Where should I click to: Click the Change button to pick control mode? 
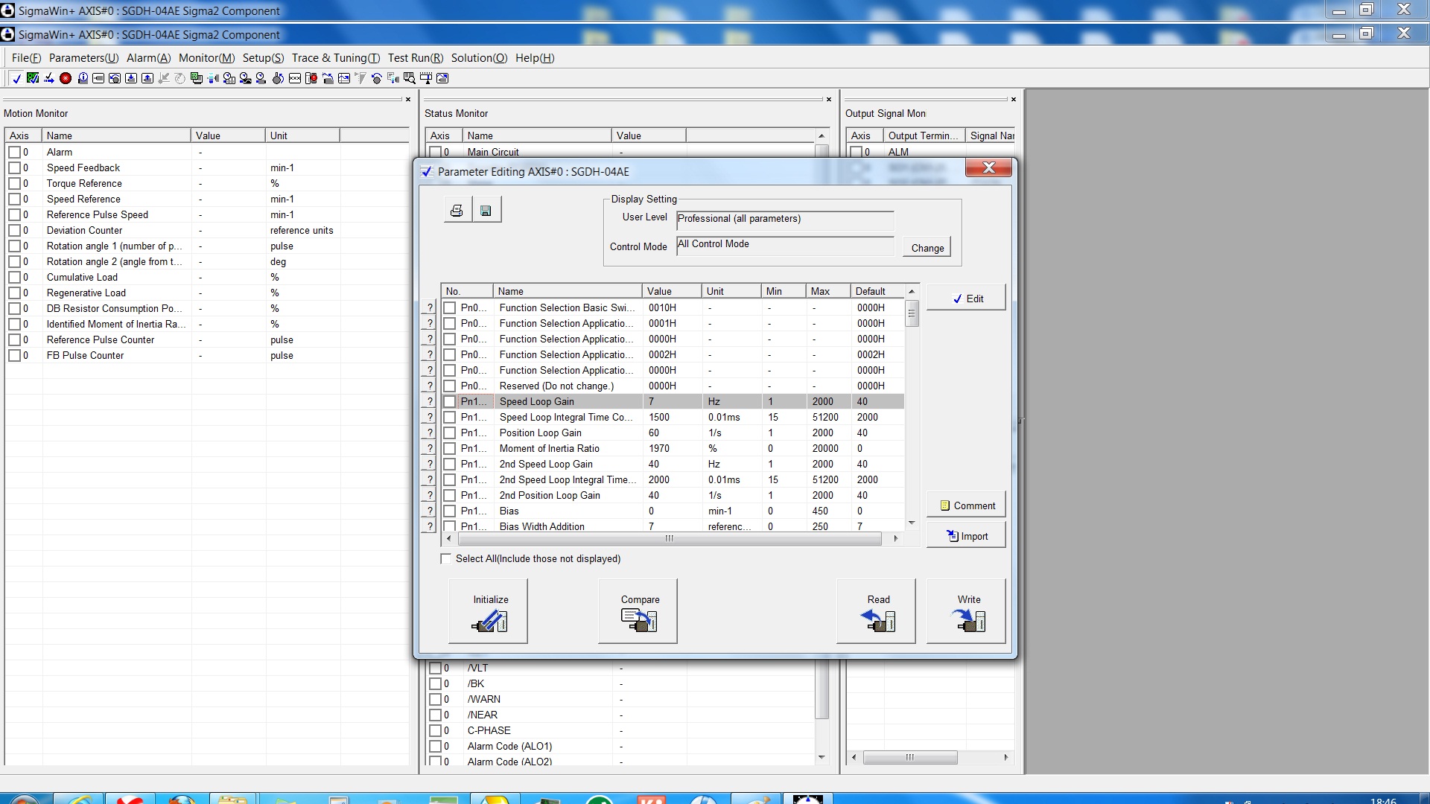[927, 248]
